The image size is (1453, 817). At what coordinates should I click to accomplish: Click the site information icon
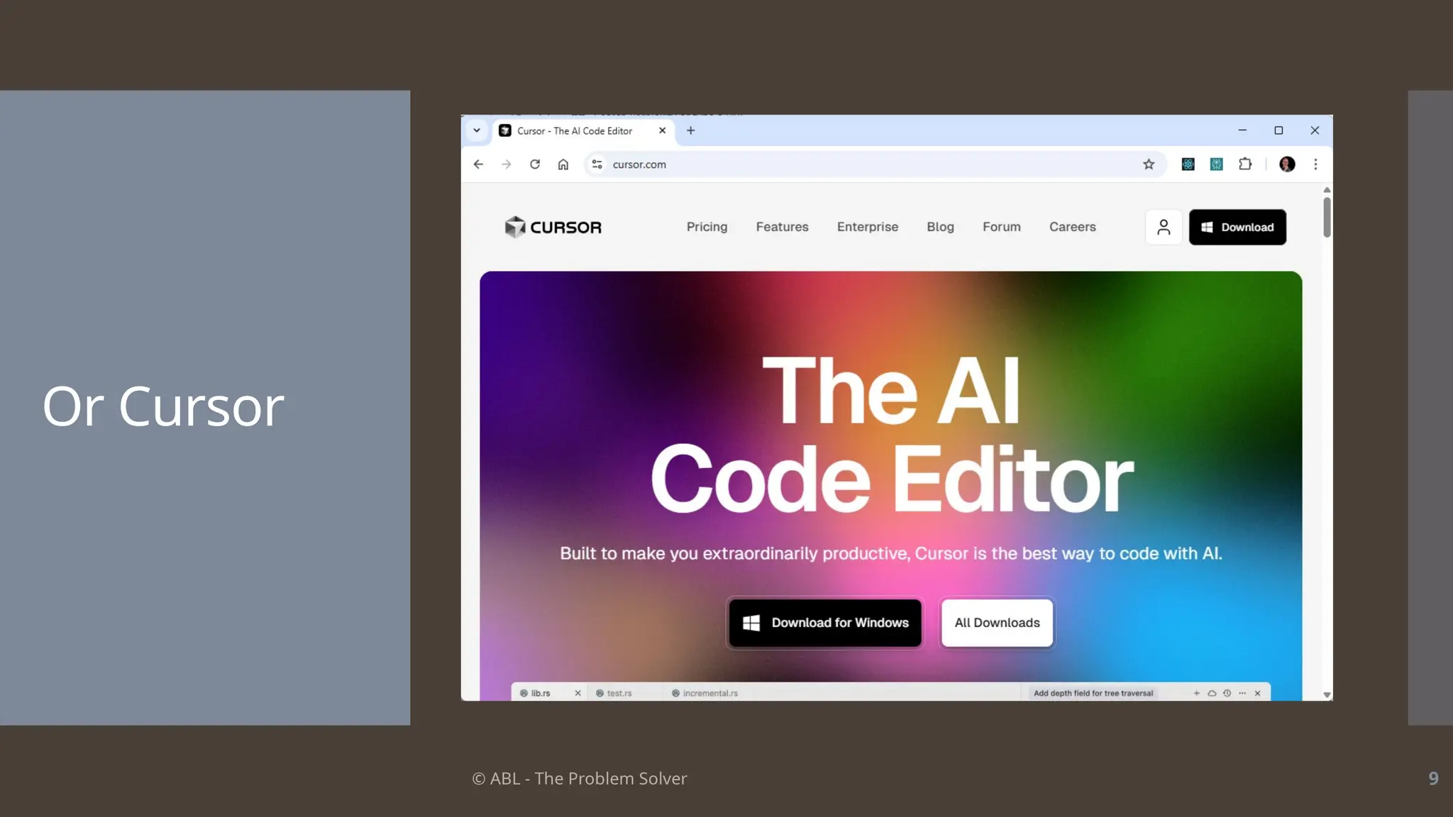[597, 165]
